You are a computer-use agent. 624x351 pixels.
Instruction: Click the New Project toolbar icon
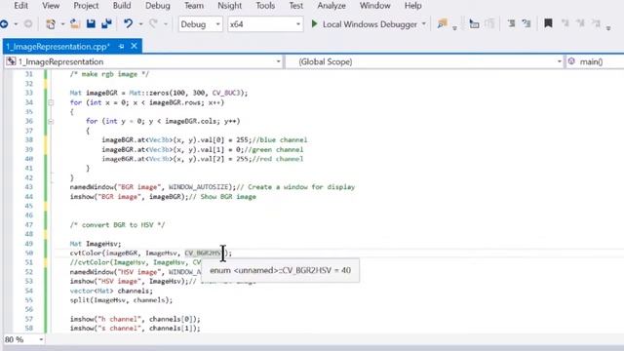coord(51,24)
